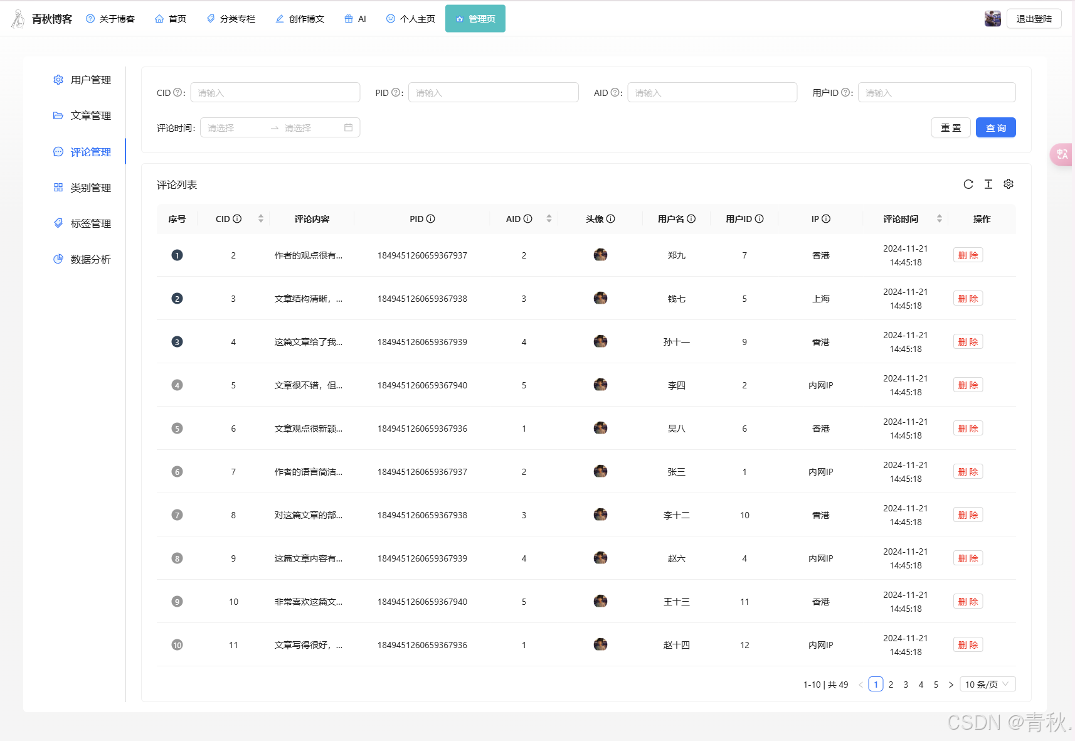Click the pink translate floating icon
Image resolution: width=1075 pixels, height=741 pixels.
pyautogui.click(x=1061, y=154)
